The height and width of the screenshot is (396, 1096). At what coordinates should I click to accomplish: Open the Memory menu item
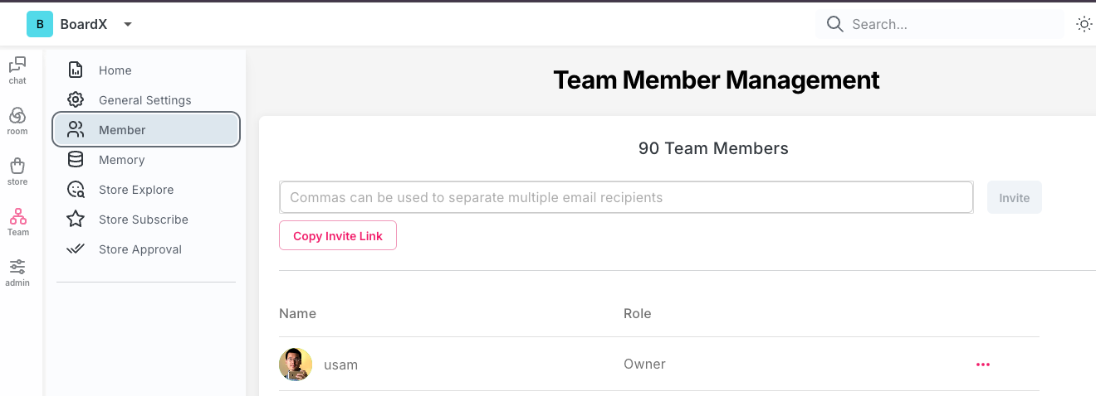121,160
